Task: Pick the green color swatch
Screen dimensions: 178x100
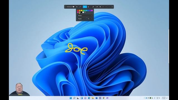Action: (83, 11)
